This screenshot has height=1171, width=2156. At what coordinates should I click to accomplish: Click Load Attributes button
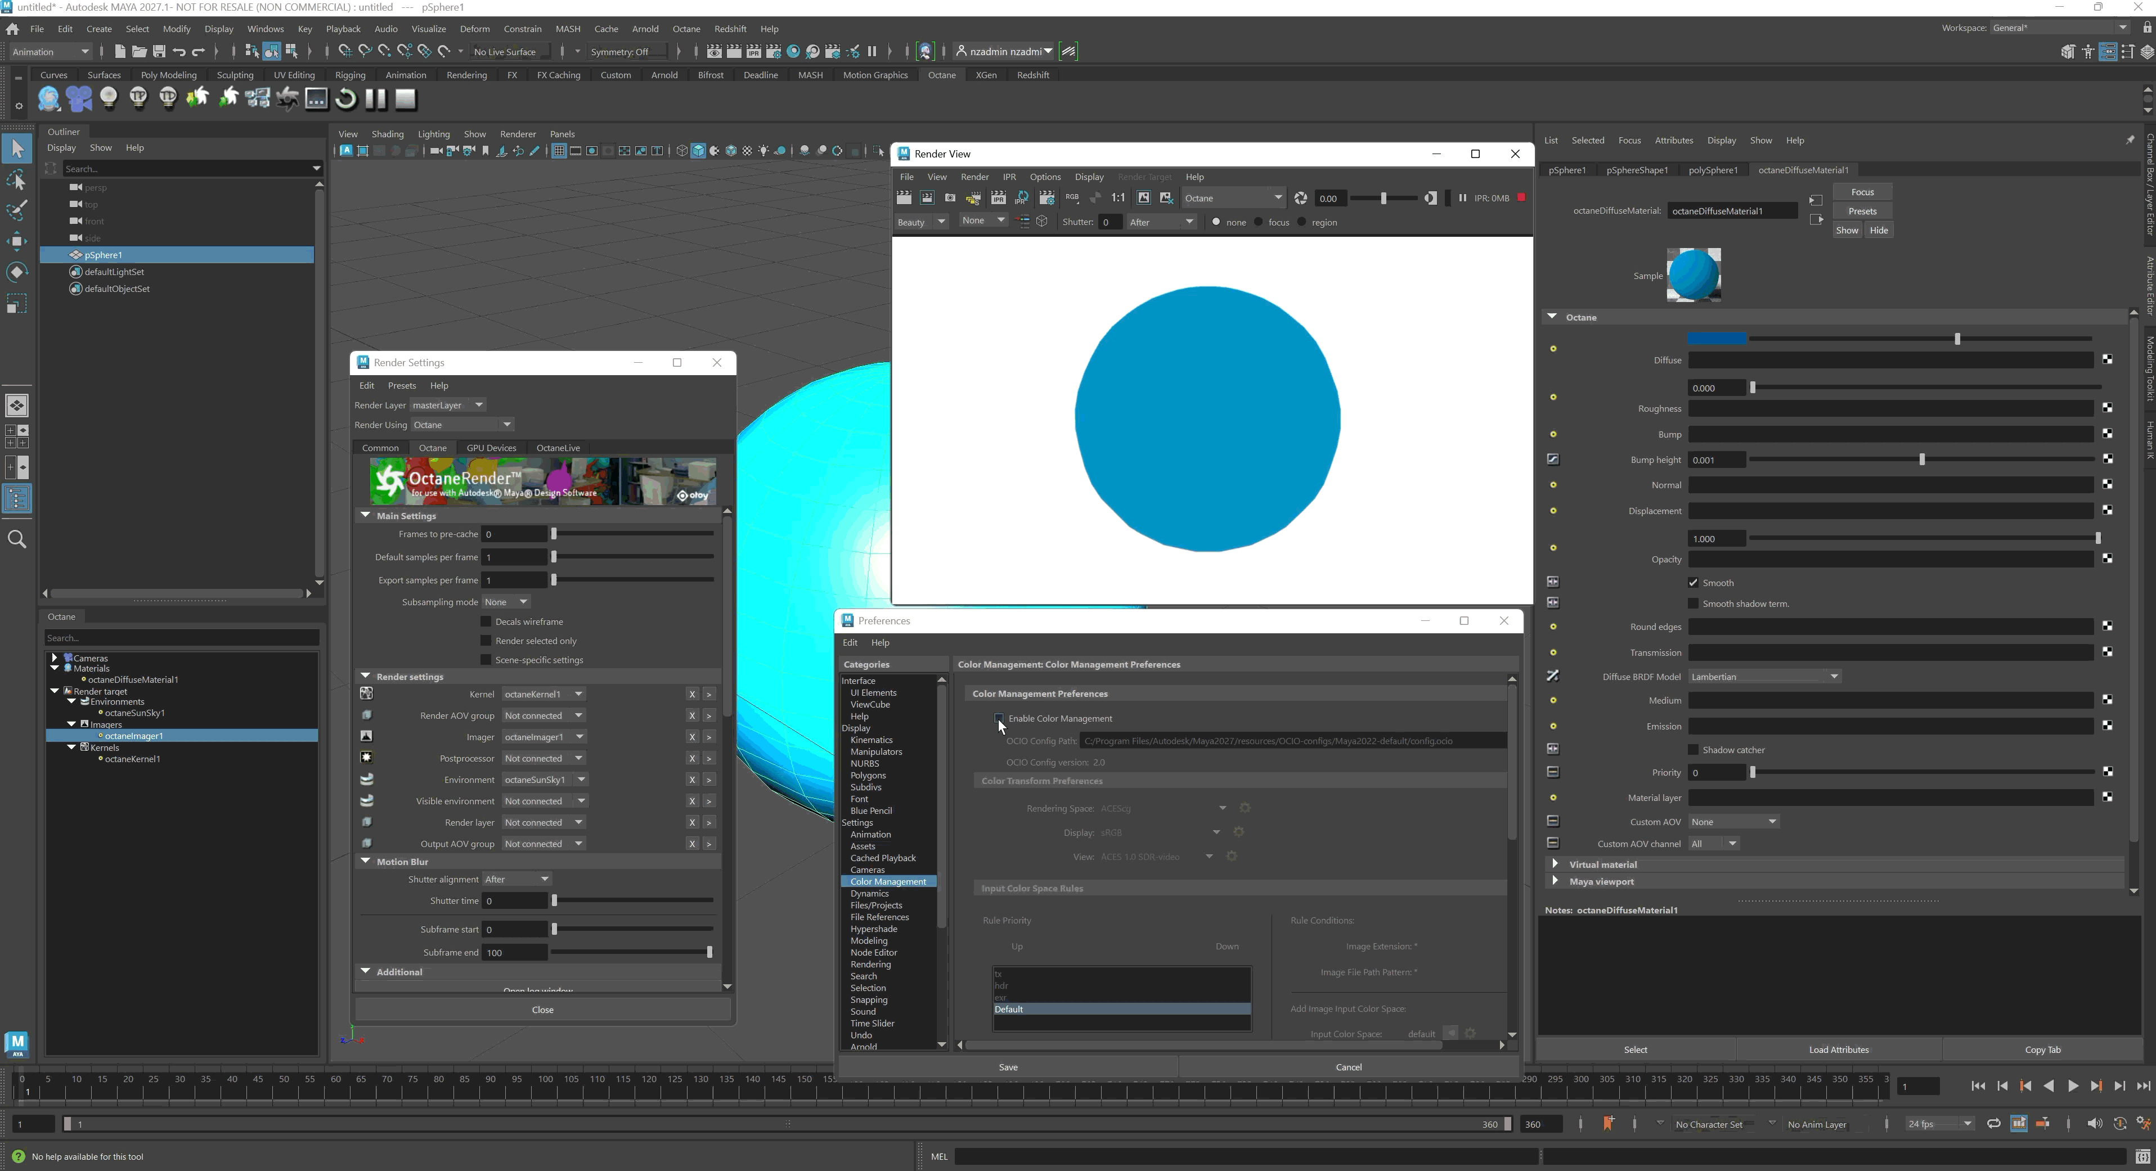[x=1839, y=1051]
